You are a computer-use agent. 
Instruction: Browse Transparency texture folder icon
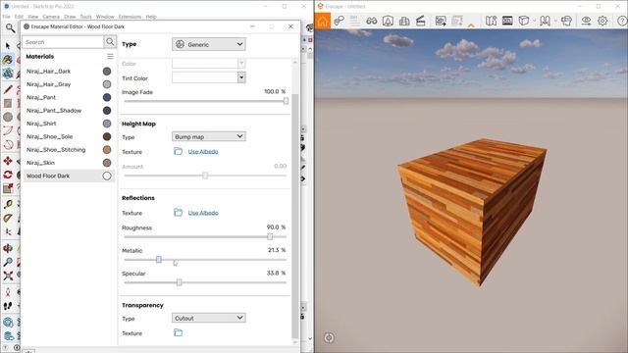coord(179,332)
